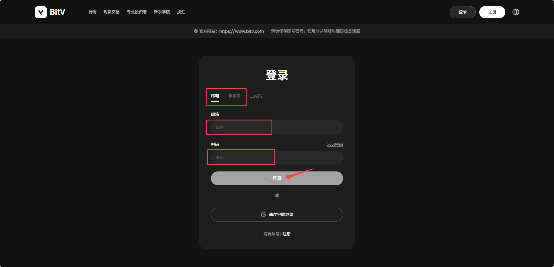Switch to the 手机号 login tab

click(x=234, y=96)
